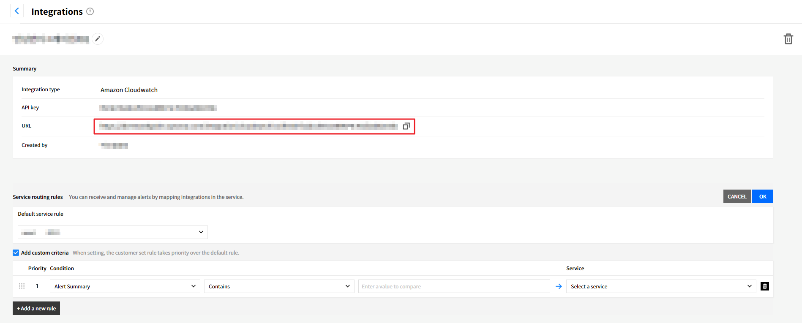Focus the Enter a value to compare field

click(x=454, y=286)
